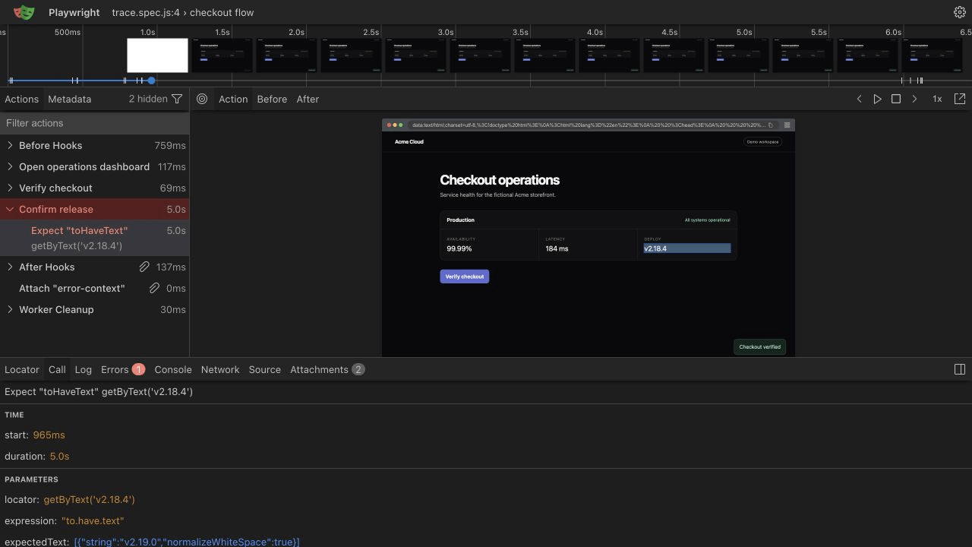Select the Expect toHaveText action row

coord(94,238)
